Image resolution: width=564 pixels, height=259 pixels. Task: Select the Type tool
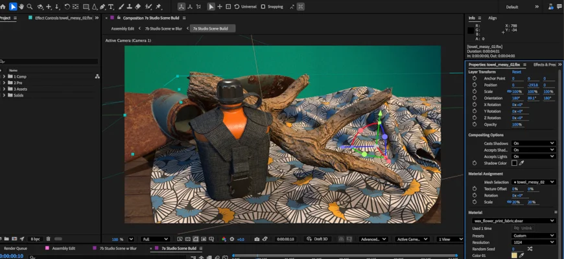coord(111,6)
